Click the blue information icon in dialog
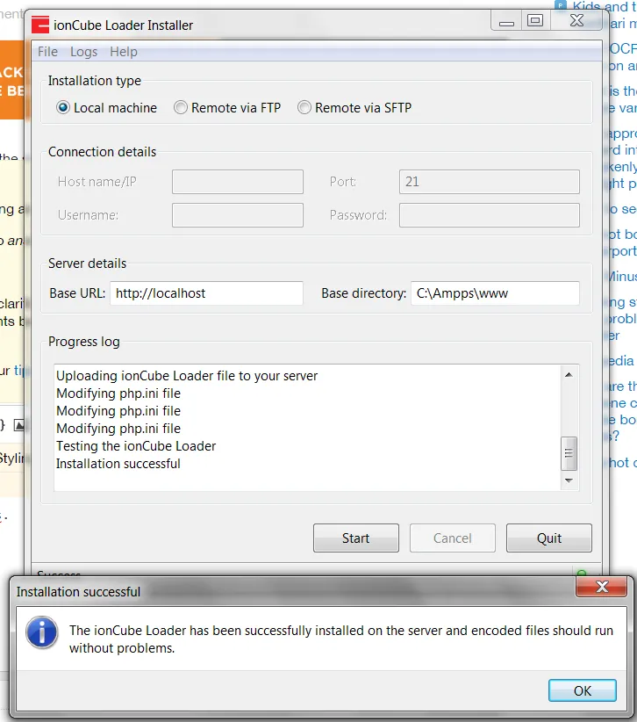The image size is (637, 722). tap(42, 632)
